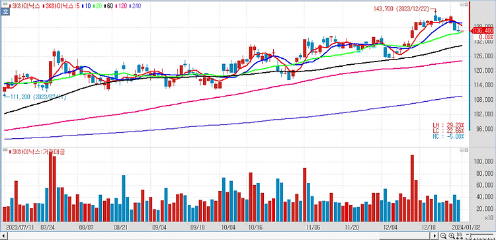Click the 120,000 price axis label
This screenshot has height=240, width=496.
[484, 71]
